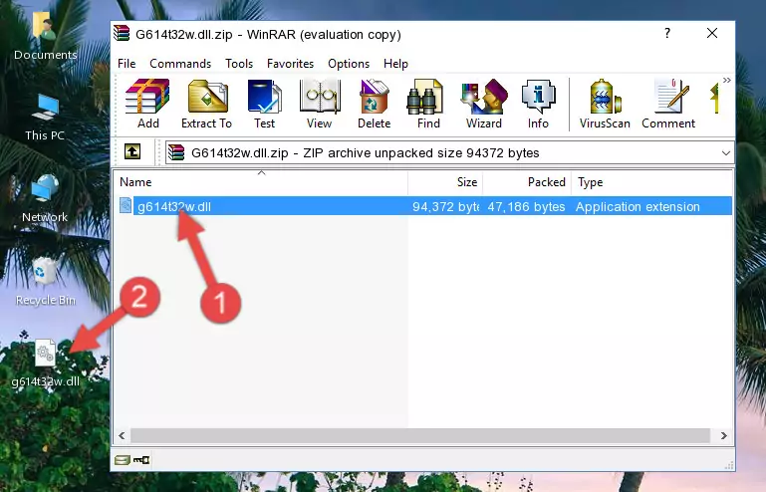Screen dimensions: 766x492
Task: Select the Network desktop icon
Action: coord(45,198)
